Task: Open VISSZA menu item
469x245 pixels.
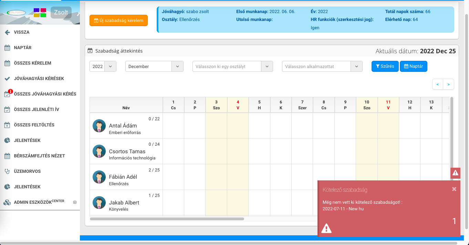Action: tap(40, 32)
